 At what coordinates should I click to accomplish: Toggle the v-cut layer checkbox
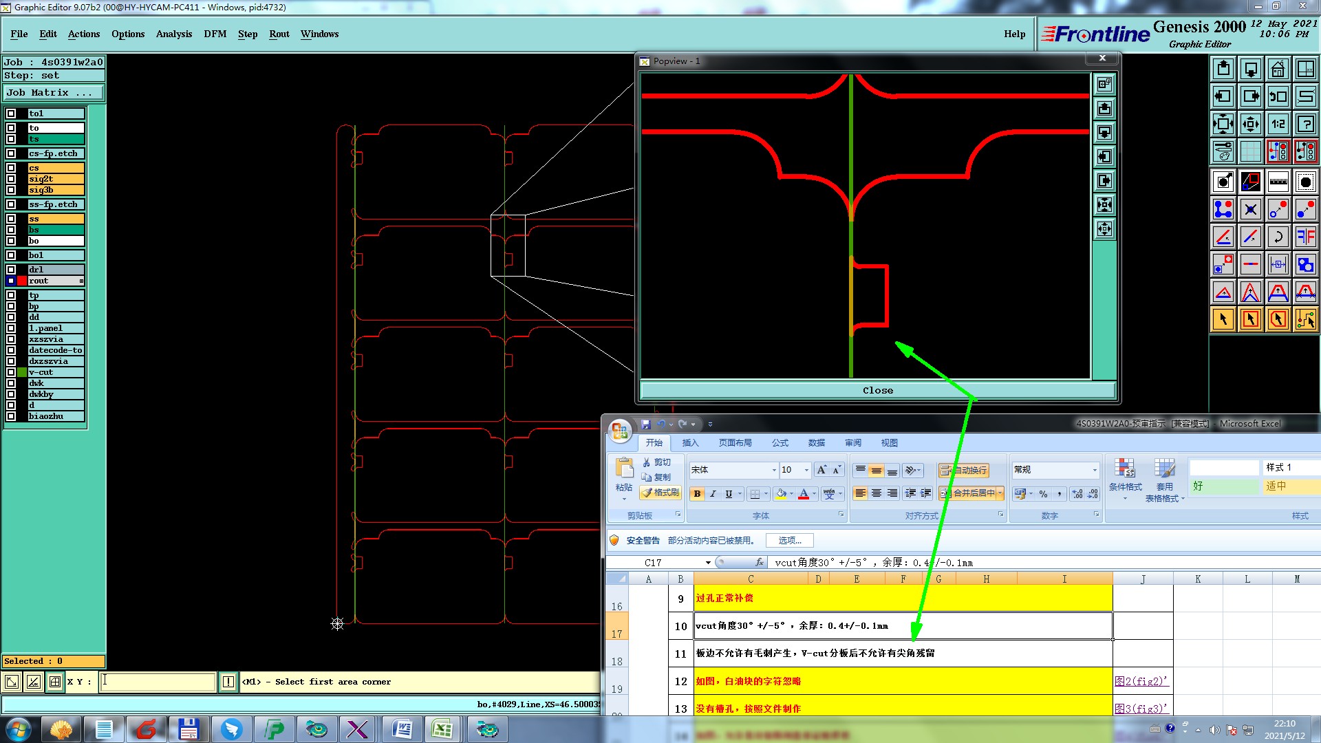point(11,372)
